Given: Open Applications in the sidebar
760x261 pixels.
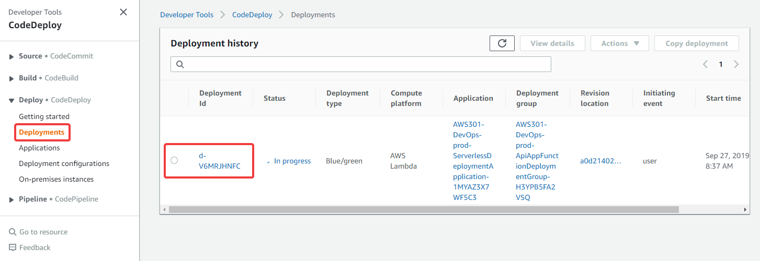Looking at the screenshot, I should point(39,148).
